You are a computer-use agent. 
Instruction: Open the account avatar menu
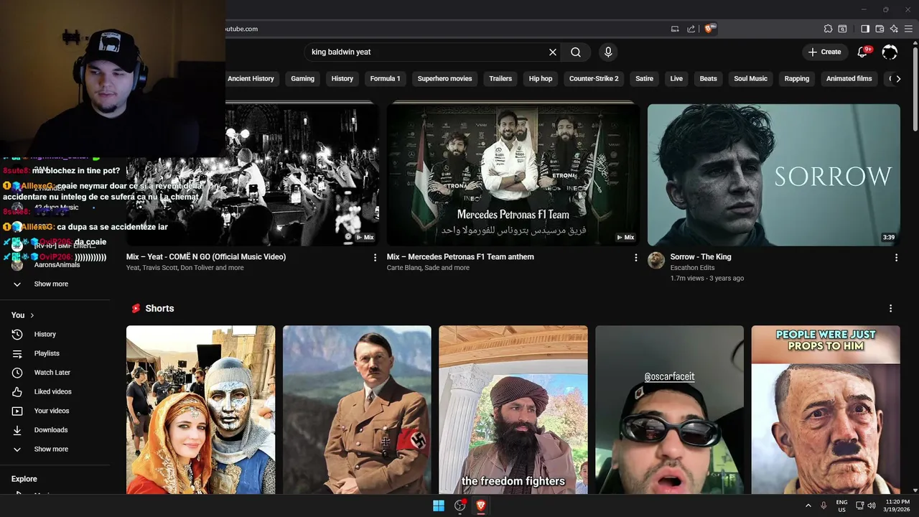point(890,52)
